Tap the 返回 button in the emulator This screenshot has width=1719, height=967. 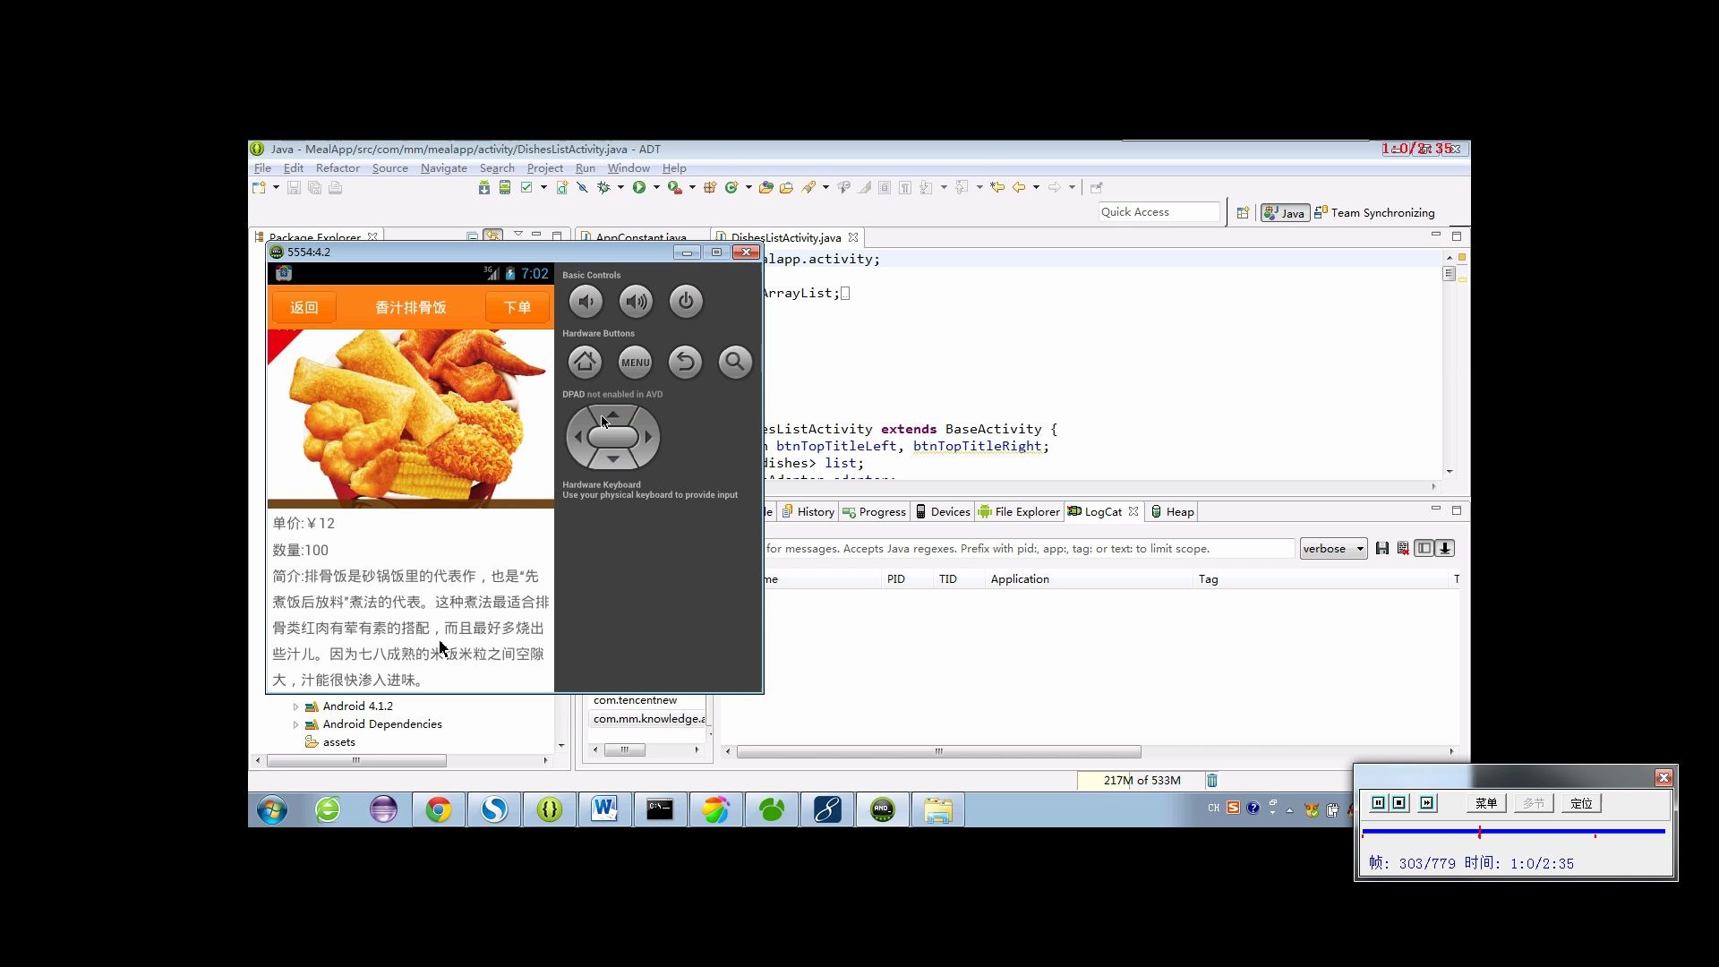pyautogui.click(x=304, y=307)
